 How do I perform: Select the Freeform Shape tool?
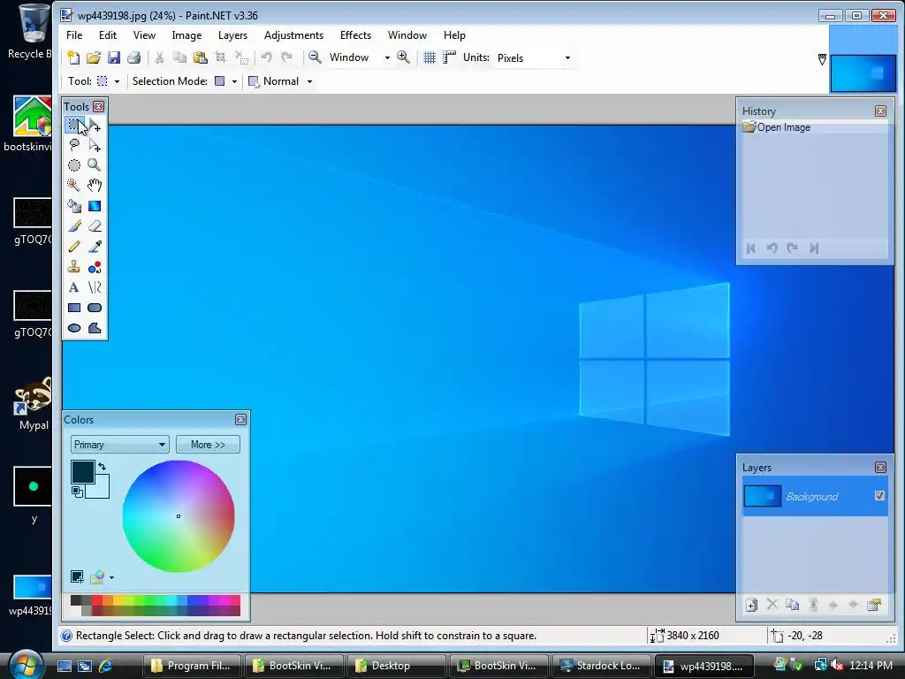coord(95,328)
